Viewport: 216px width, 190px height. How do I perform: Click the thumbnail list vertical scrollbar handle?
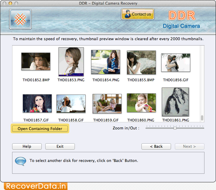[x=202, y=118]
